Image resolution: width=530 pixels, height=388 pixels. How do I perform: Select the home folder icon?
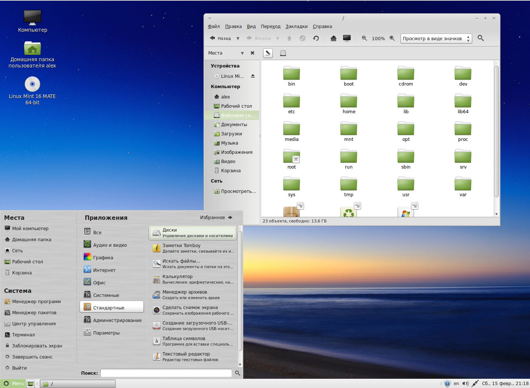tap(349, 101)
